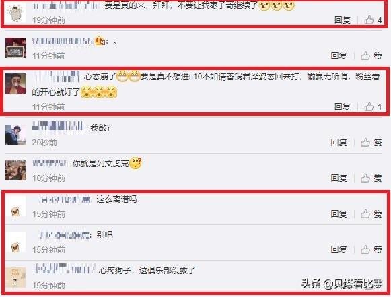Like the 心态崩了 comment
This screenshot has height=297, width=391.
click(373, 107)
